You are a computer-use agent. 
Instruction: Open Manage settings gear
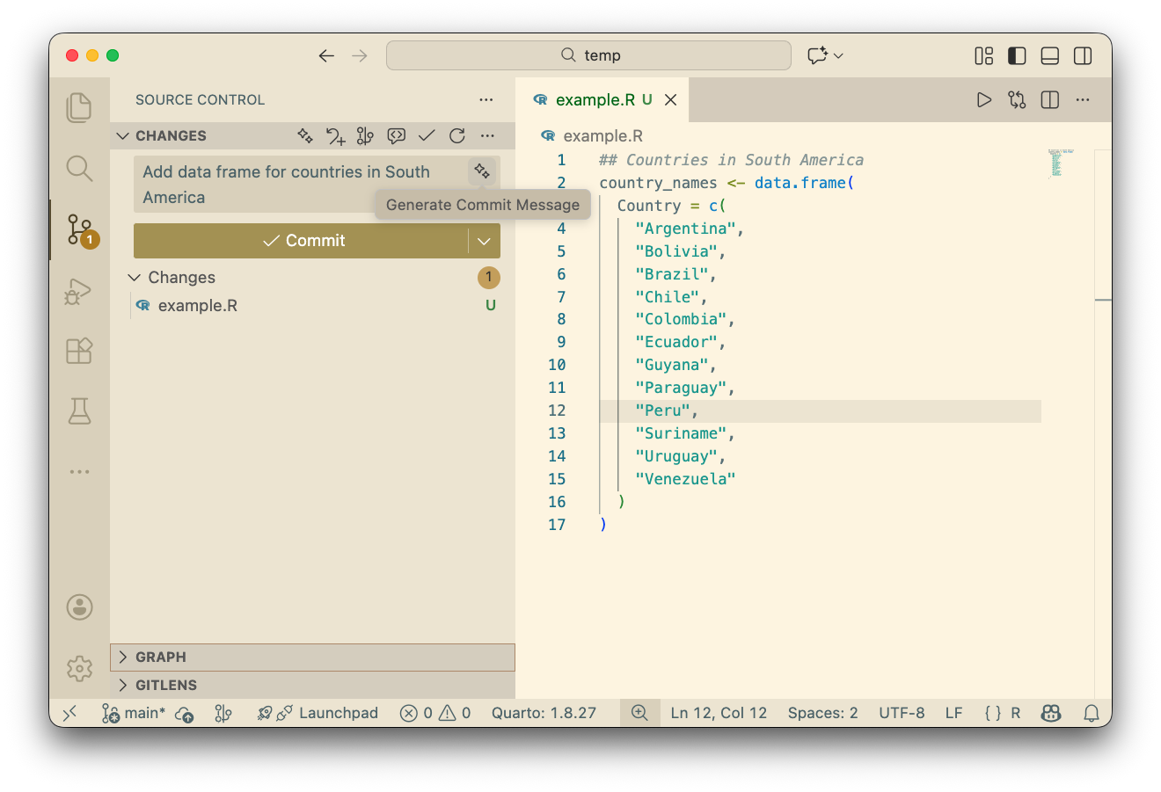point(79,668)
